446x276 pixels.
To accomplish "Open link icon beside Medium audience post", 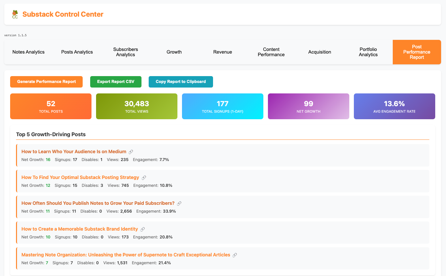I will pyautogui.click(x=131, y=152).
